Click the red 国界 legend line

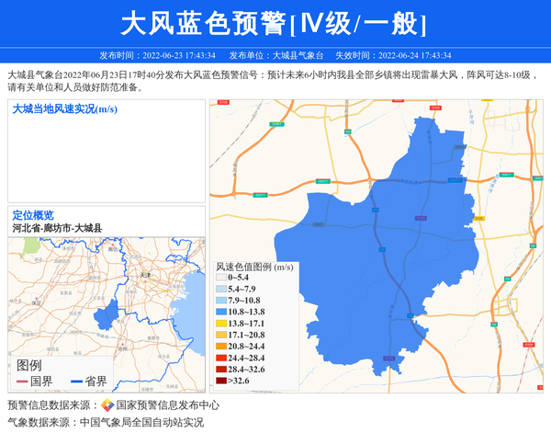[x=23, y=382]
